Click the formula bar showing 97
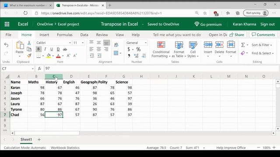 pyautogui.click(x=161, y=68)
